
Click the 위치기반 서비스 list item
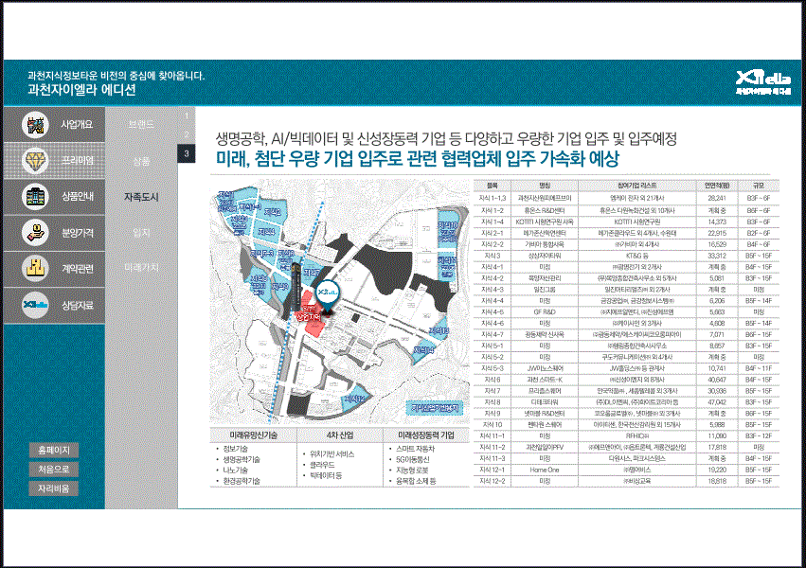331,454
